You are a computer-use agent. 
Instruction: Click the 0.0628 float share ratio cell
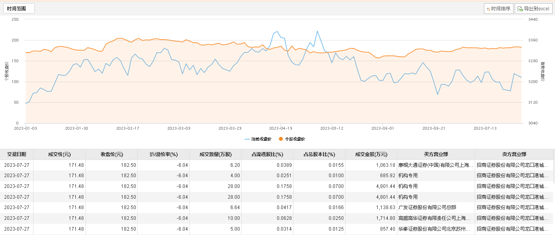268,218
